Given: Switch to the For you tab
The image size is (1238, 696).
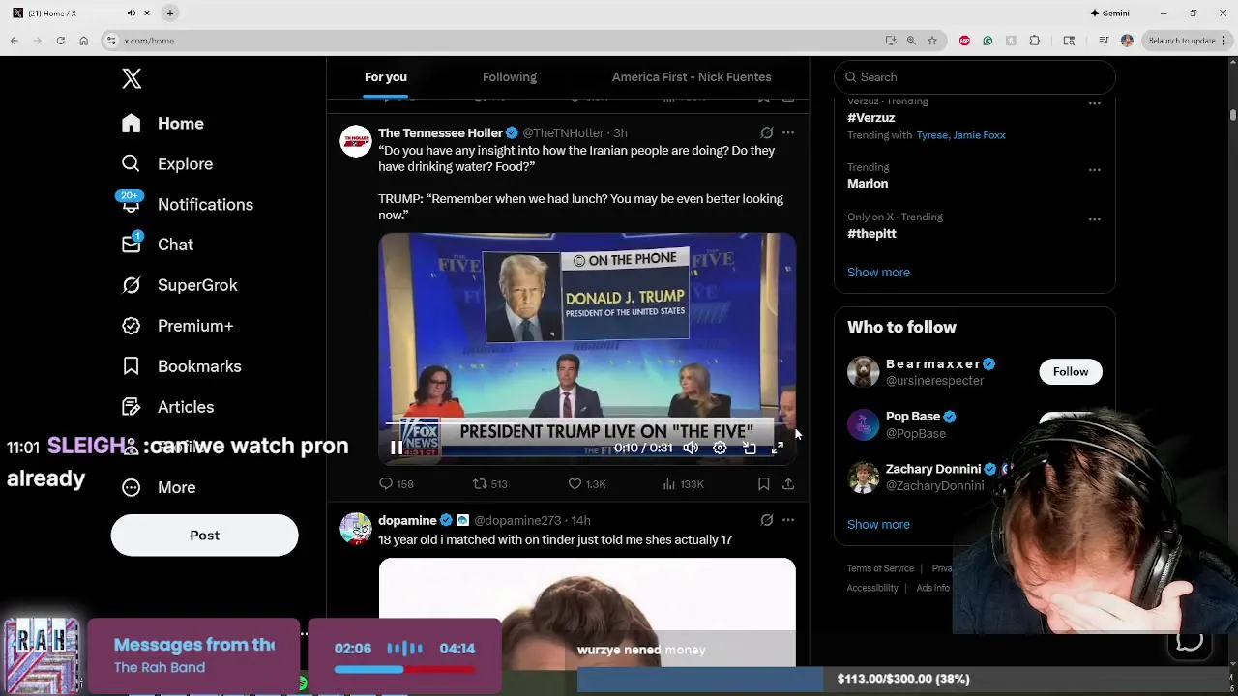Looking at the screenshot, I should pos(385,77).
